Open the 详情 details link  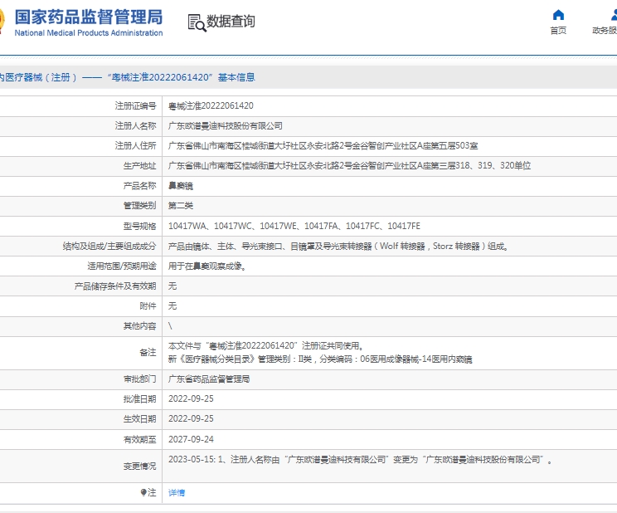tap(177, 492)
